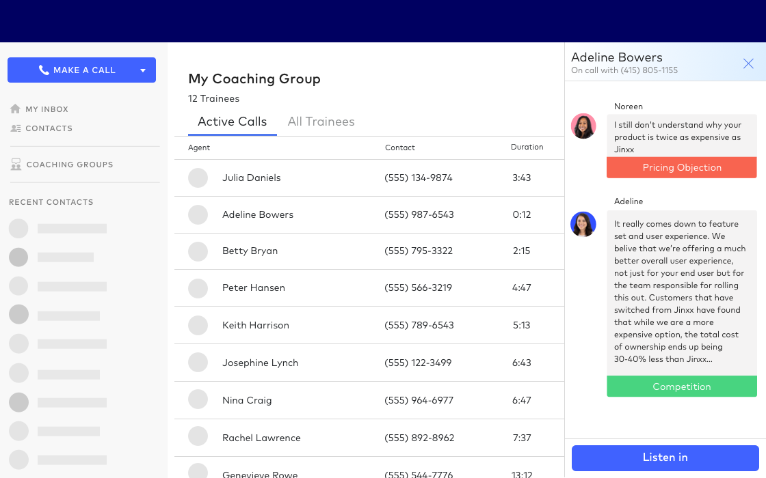The height and width of the screenshot is (478, 766).
Task: Select the Active Calls tab
Action: [x=232, y=122]
